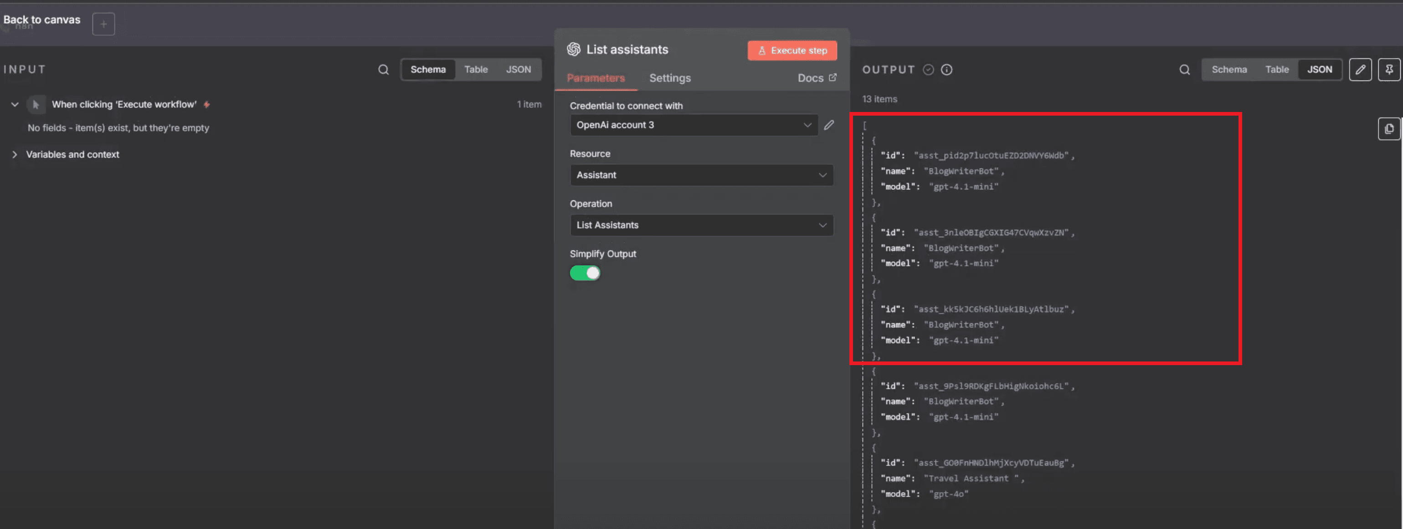Image resolution: width=1403 pixels, height=529 pixels.
Task: Expand the Variables and context section
Action: [15, 155]
